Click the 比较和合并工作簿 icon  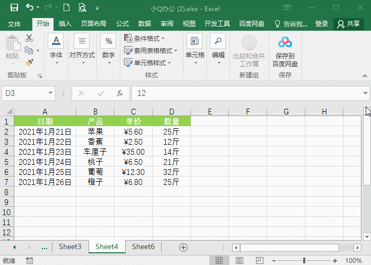click(249, 43)
